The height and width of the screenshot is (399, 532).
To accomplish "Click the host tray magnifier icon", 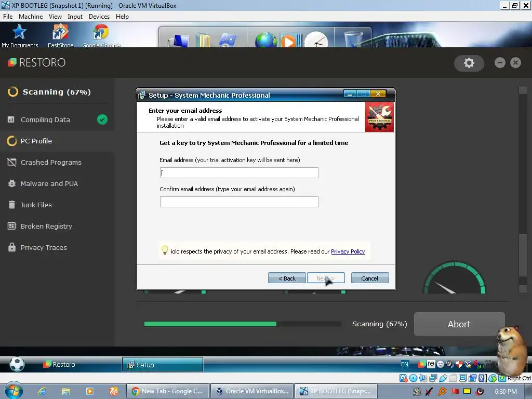I will point(442,392).
